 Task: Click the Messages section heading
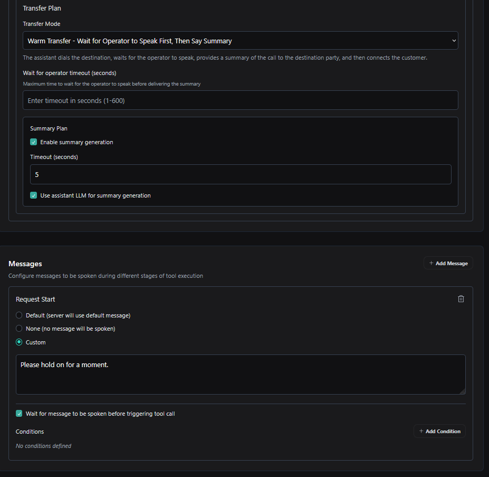25,264
